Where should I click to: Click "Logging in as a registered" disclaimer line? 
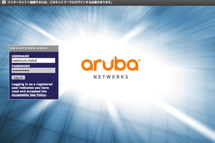32,84
